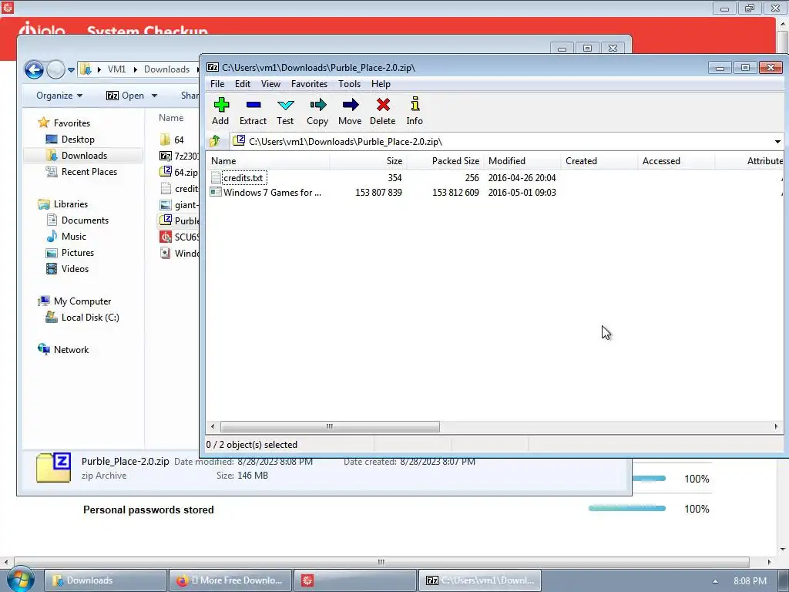Screen dimensions: 789x592
Task: Open the File menu in 7-Zip
Action: (x=217, y=84)
